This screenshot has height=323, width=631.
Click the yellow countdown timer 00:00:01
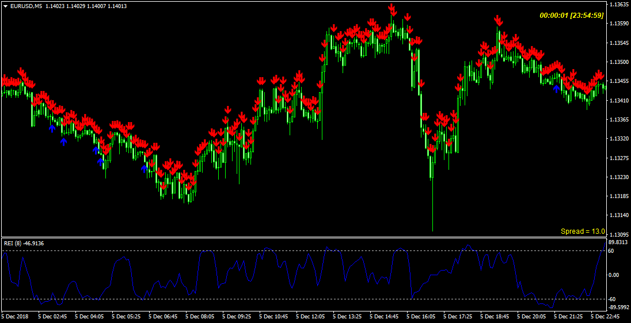pos(554,16)
